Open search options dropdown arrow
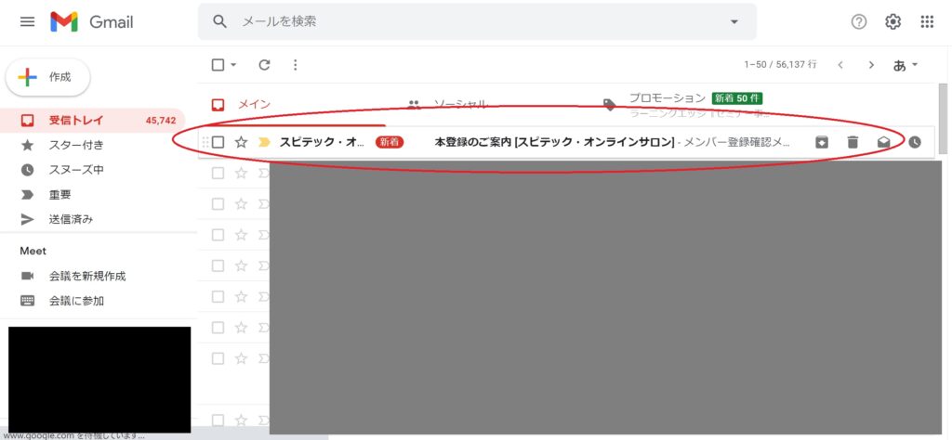Image resolution: width=952 pixels, height=440 pixels. (734, 22)
